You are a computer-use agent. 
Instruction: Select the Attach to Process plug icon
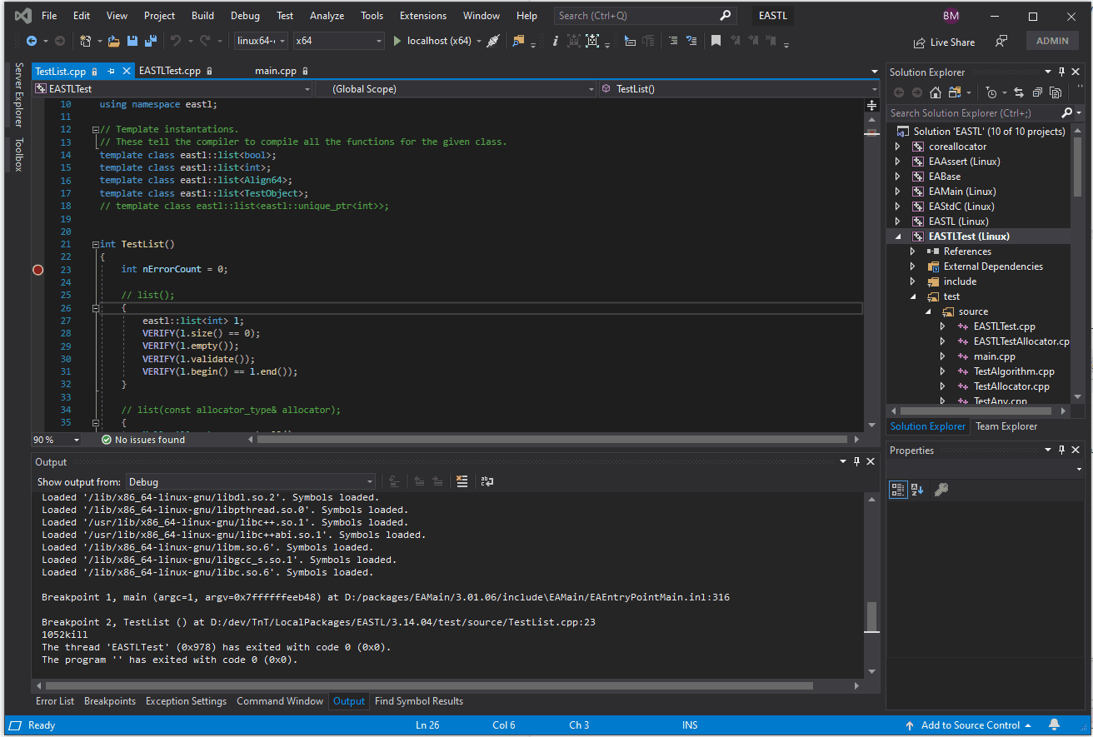pyautogui.click(x=494, y=40)
